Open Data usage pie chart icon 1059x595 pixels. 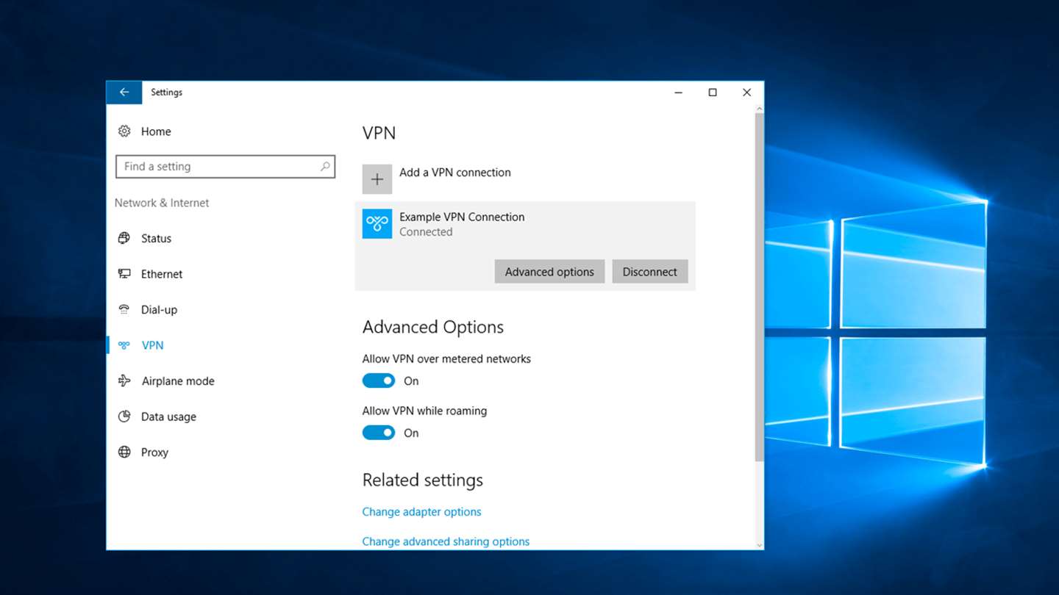124,416
